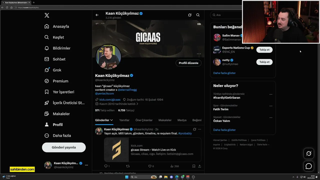Open floating Grok button
This screenshot has width=320, height=180.
coord(309,153)
